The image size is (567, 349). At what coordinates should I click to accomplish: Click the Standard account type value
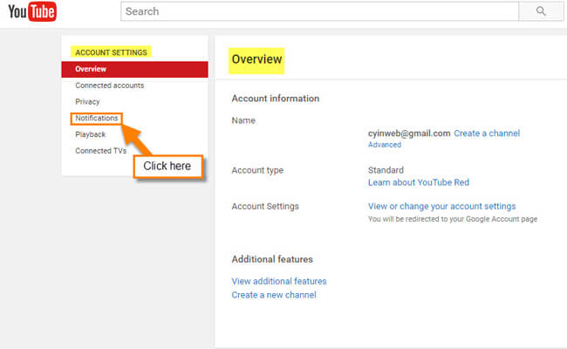click(386, 170)
